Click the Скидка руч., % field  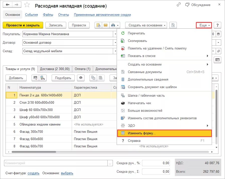pos(156,163)
